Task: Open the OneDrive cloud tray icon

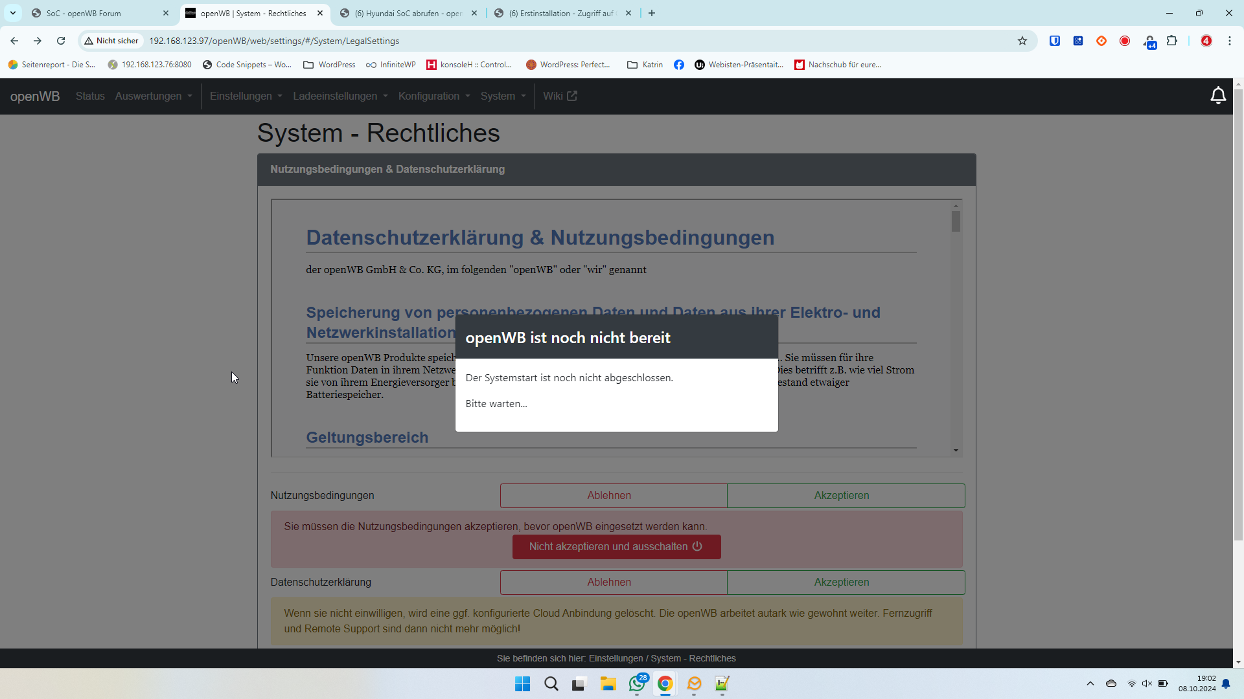Action: [1111, 683]
